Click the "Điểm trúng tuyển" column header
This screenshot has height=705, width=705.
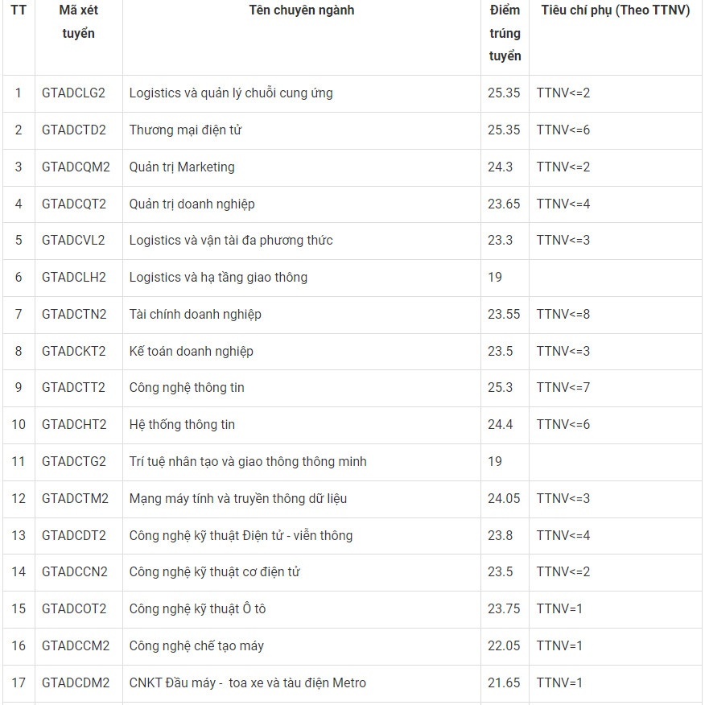click(505, 33)
